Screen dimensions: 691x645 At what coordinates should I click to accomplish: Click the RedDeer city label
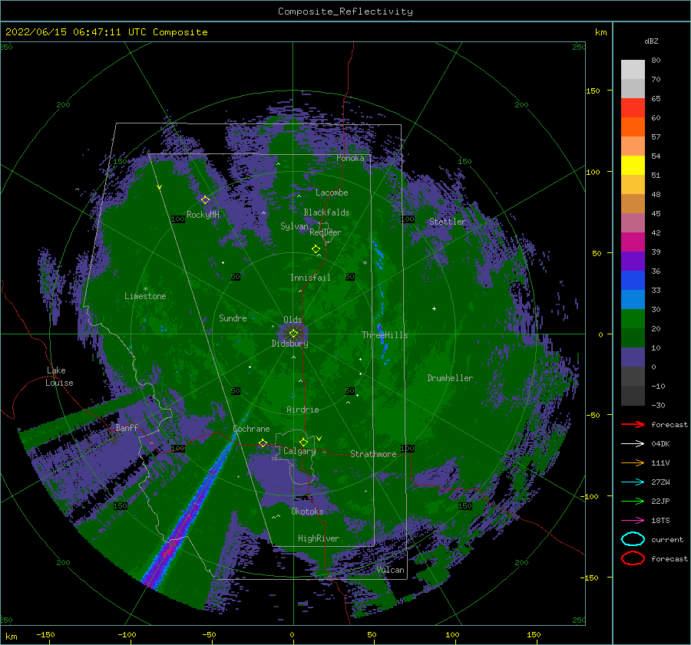click(x=326, y=232)
